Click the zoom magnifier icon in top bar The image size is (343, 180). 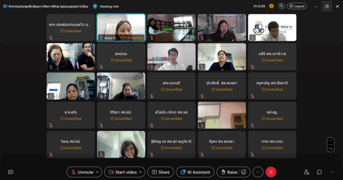click(281, 6)
